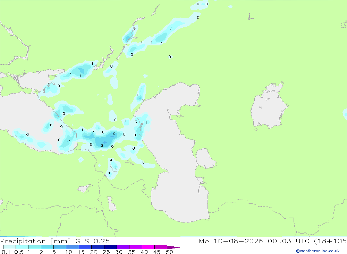
Task: Click the legend swatch between 0.1 and 0.5
Action: 9,247
